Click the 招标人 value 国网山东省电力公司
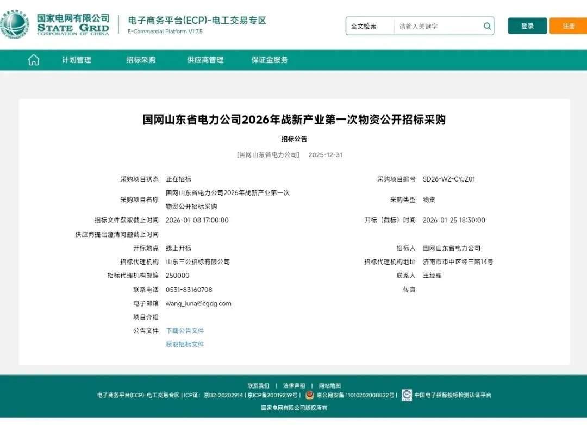The width and height of the screenshot is (587, 425). coord(452,248)
